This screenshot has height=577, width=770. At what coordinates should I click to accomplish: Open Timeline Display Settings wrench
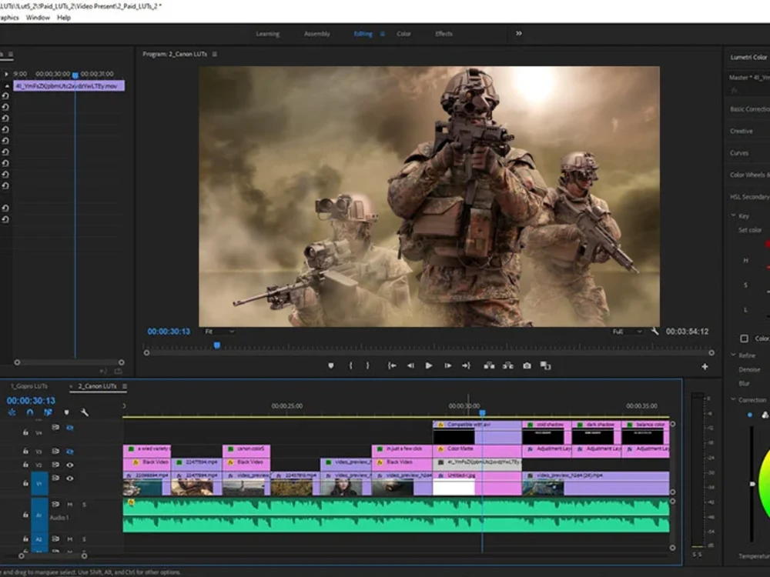(85, 412)
